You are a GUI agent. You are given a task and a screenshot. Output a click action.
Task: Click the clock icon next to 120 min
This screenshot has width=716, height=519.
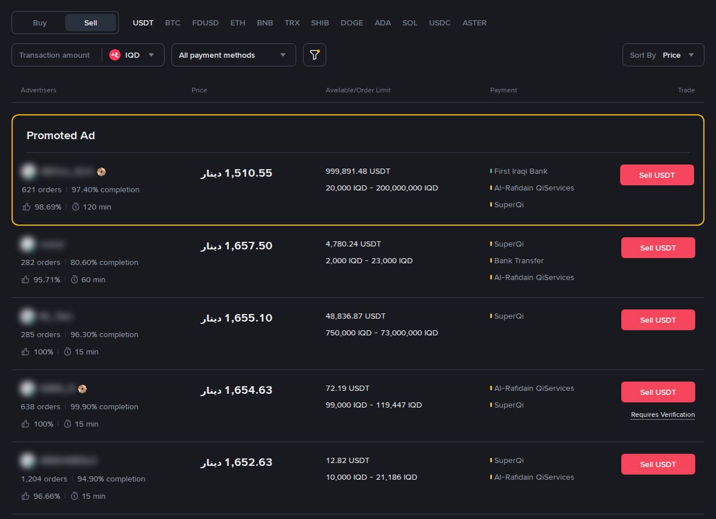[x=76, y=207]
